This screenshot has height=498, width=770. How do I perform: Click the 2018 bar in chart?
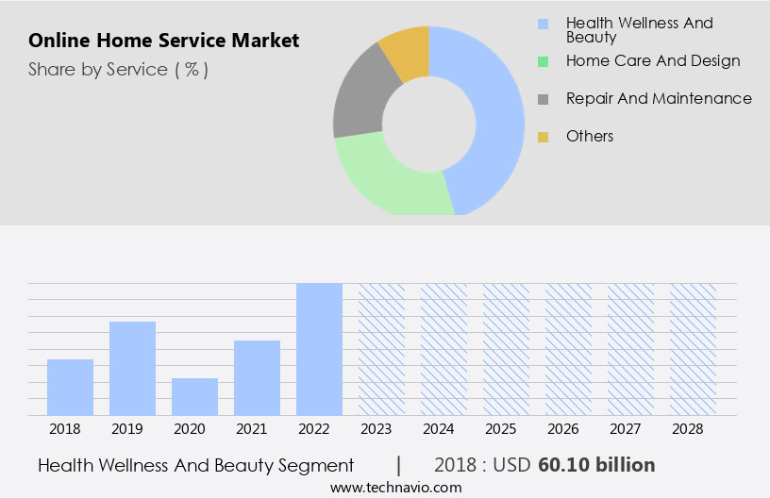click(70, 387)
